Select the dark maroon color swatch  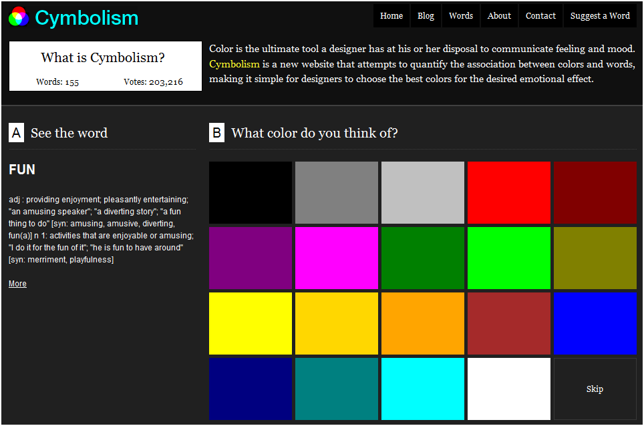click(595, 192)
